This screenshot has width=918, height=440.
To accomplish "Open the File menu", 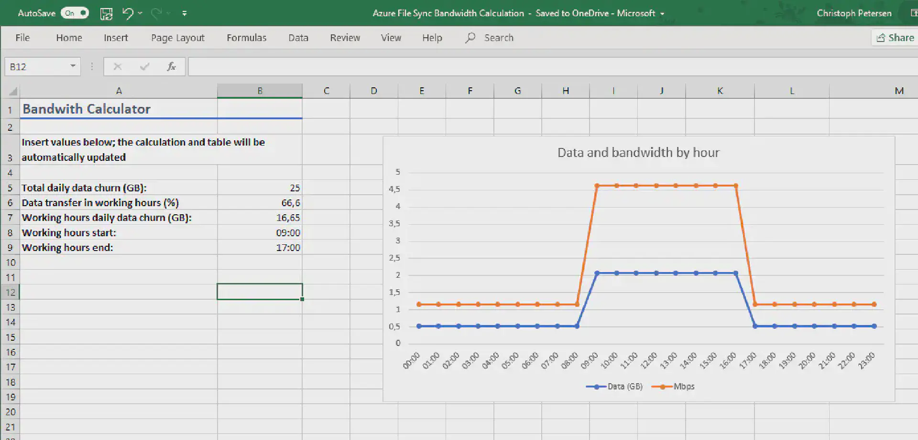I will coord(22,37).
